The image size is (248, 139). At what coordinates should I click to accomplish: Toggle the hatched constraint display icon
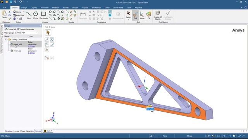110,12
